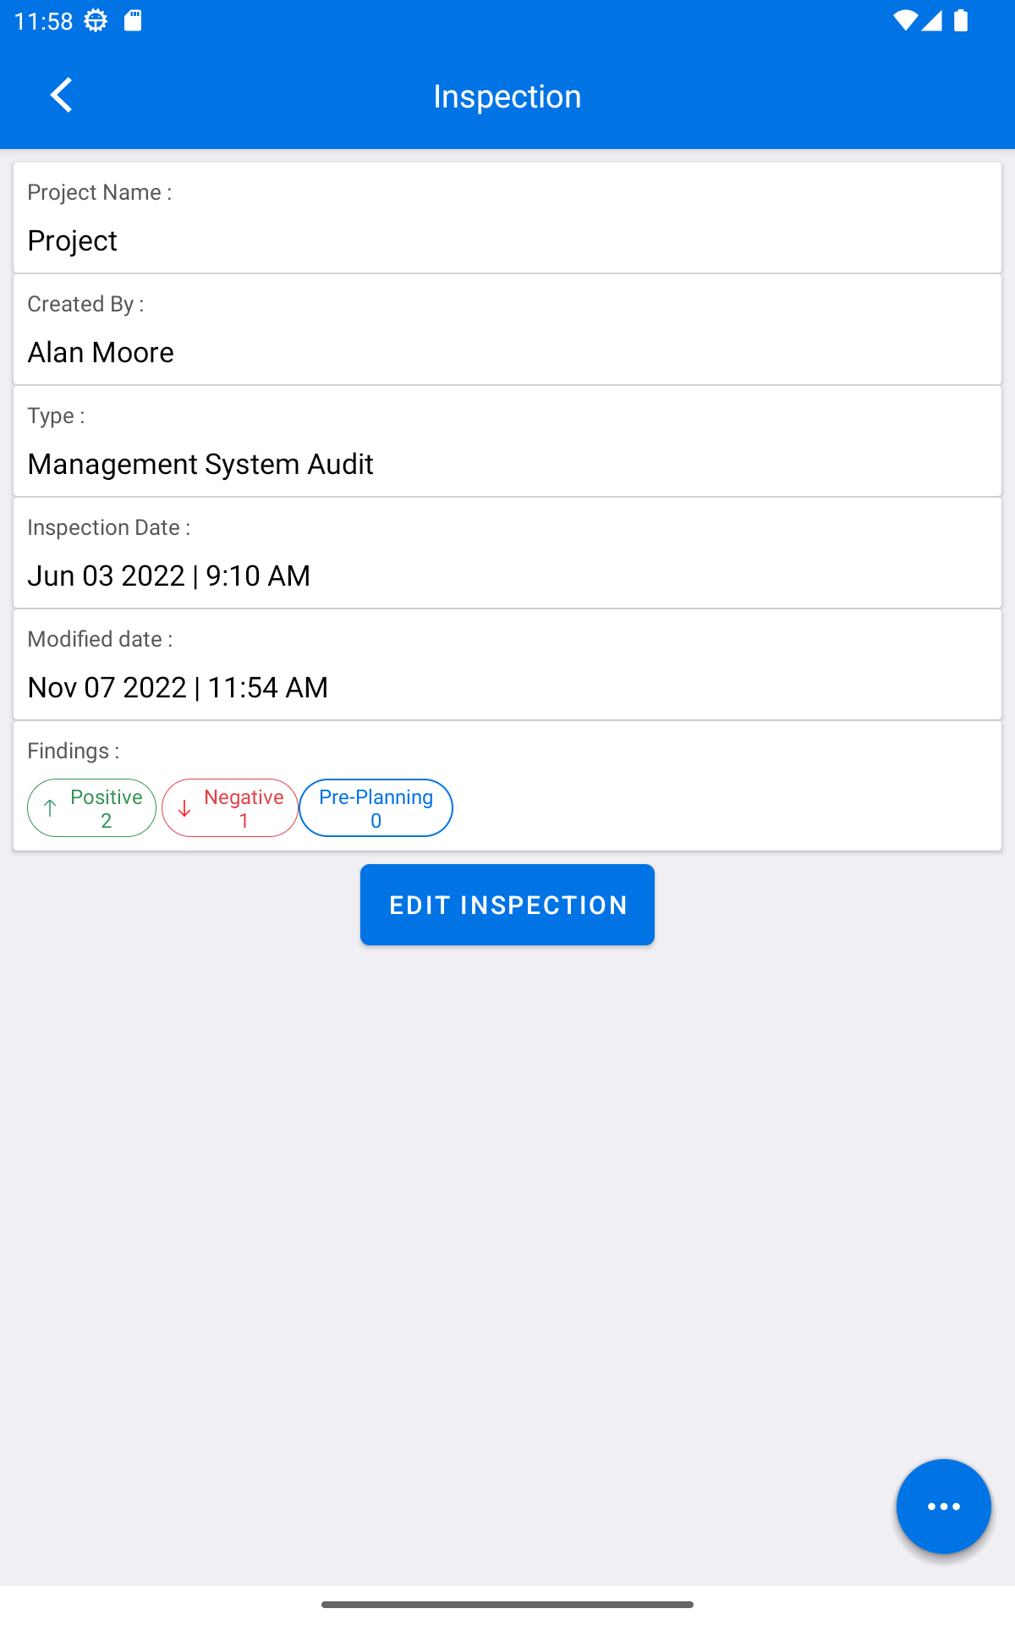Select the creator name 'Alan Moore'
Viewport: 1015px width, 1625px height.
coord(101,352)
